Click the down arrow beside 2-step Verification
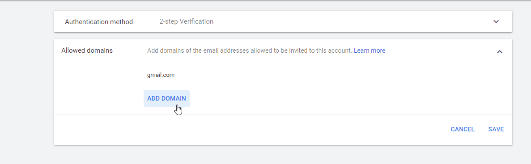This screenshot has width=531, height=164. tap(496, 21)
